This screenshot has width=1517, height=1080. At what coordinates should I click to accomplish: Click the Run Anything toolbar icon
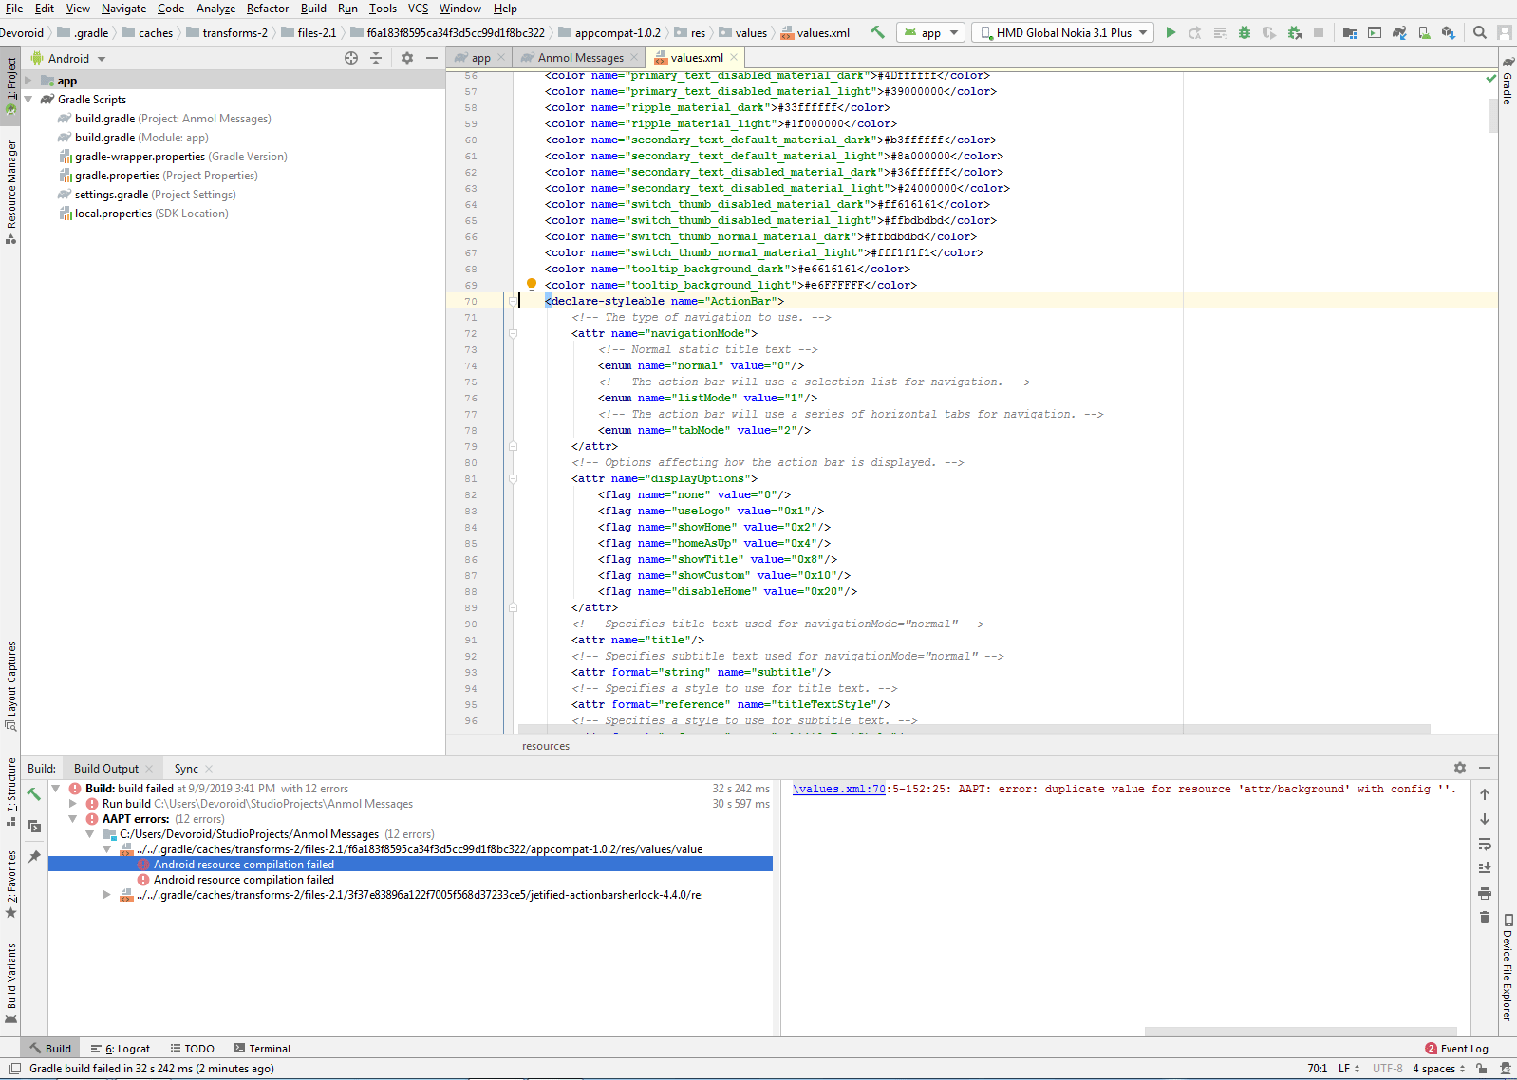pos(1375,32)
